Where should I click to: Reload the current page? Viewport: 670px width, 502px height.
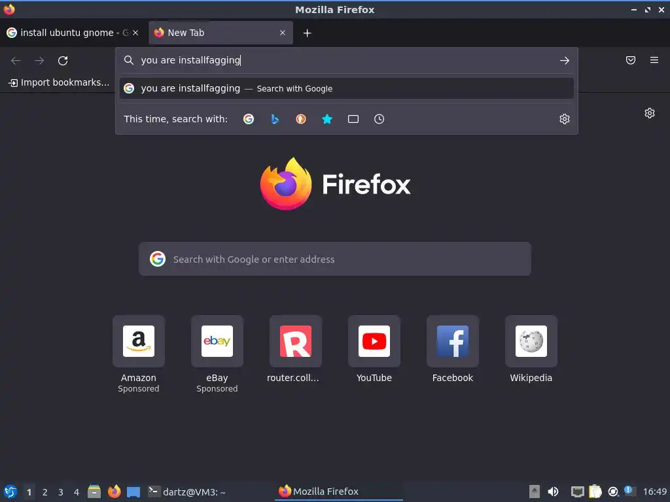(x=63, y=61)
